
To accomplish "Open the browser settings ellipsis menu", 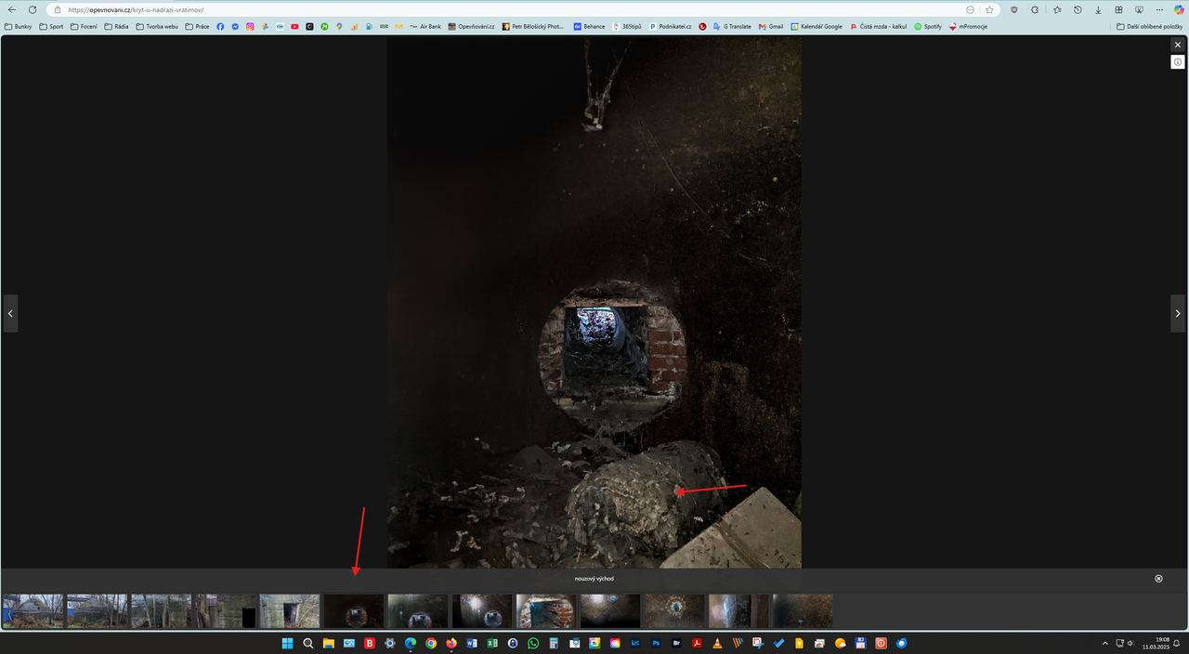I will point(1159,9).
